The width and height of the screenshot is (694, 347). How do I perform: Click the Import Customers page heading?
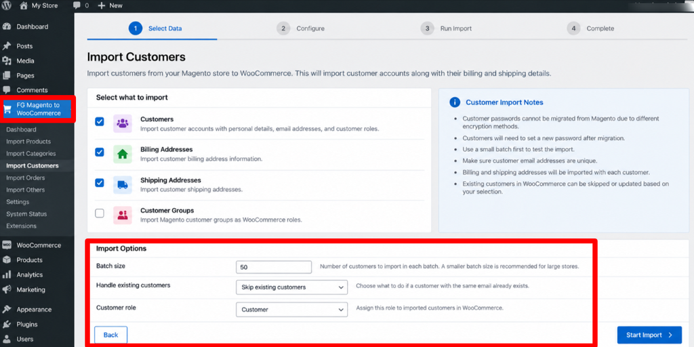tap(136, 57)
